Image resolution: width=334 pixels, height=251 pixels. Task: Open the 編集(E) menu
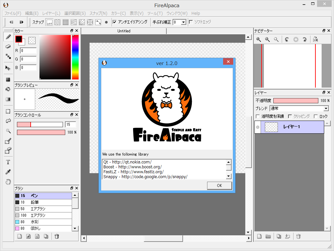click(x=32, y=13)
